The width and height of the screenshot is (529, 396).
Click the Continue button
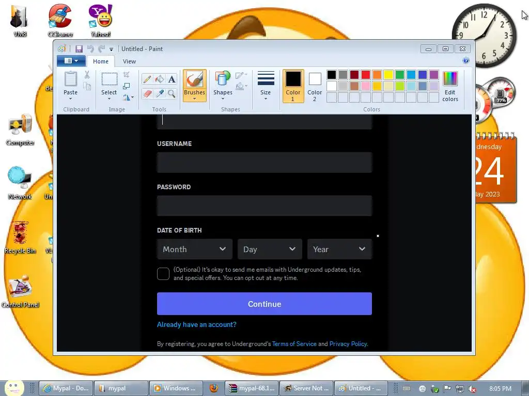[264, 304]
